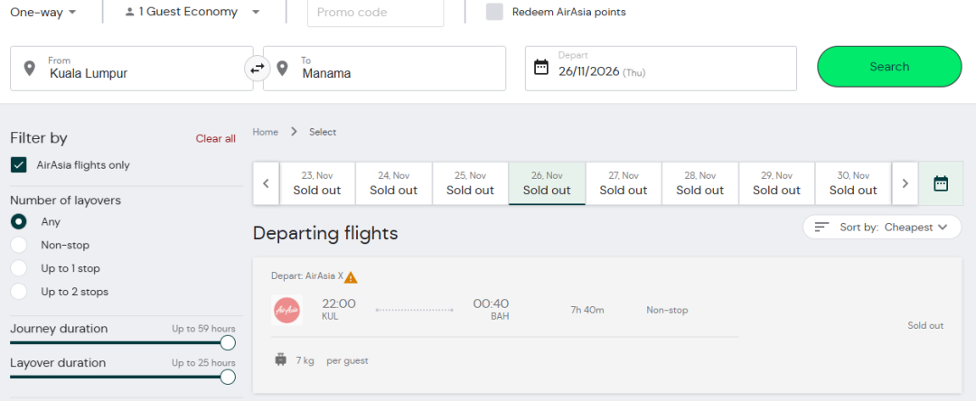
Task: Click the orange warning icon near AirAsia X
Action: tap(351, 277)
